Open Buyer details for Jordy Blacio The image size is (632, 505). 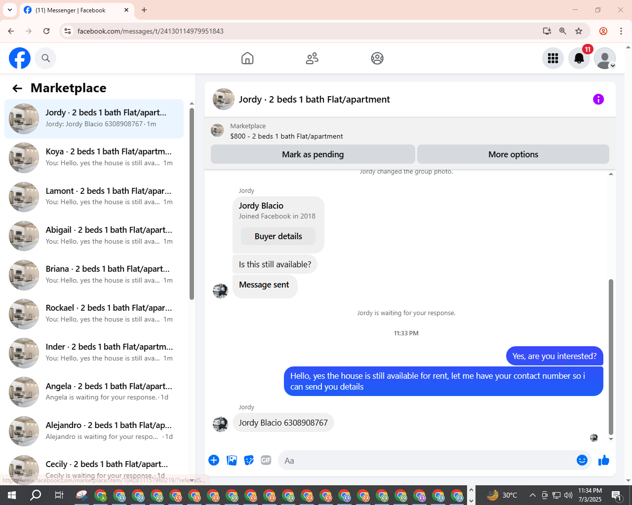278,236
